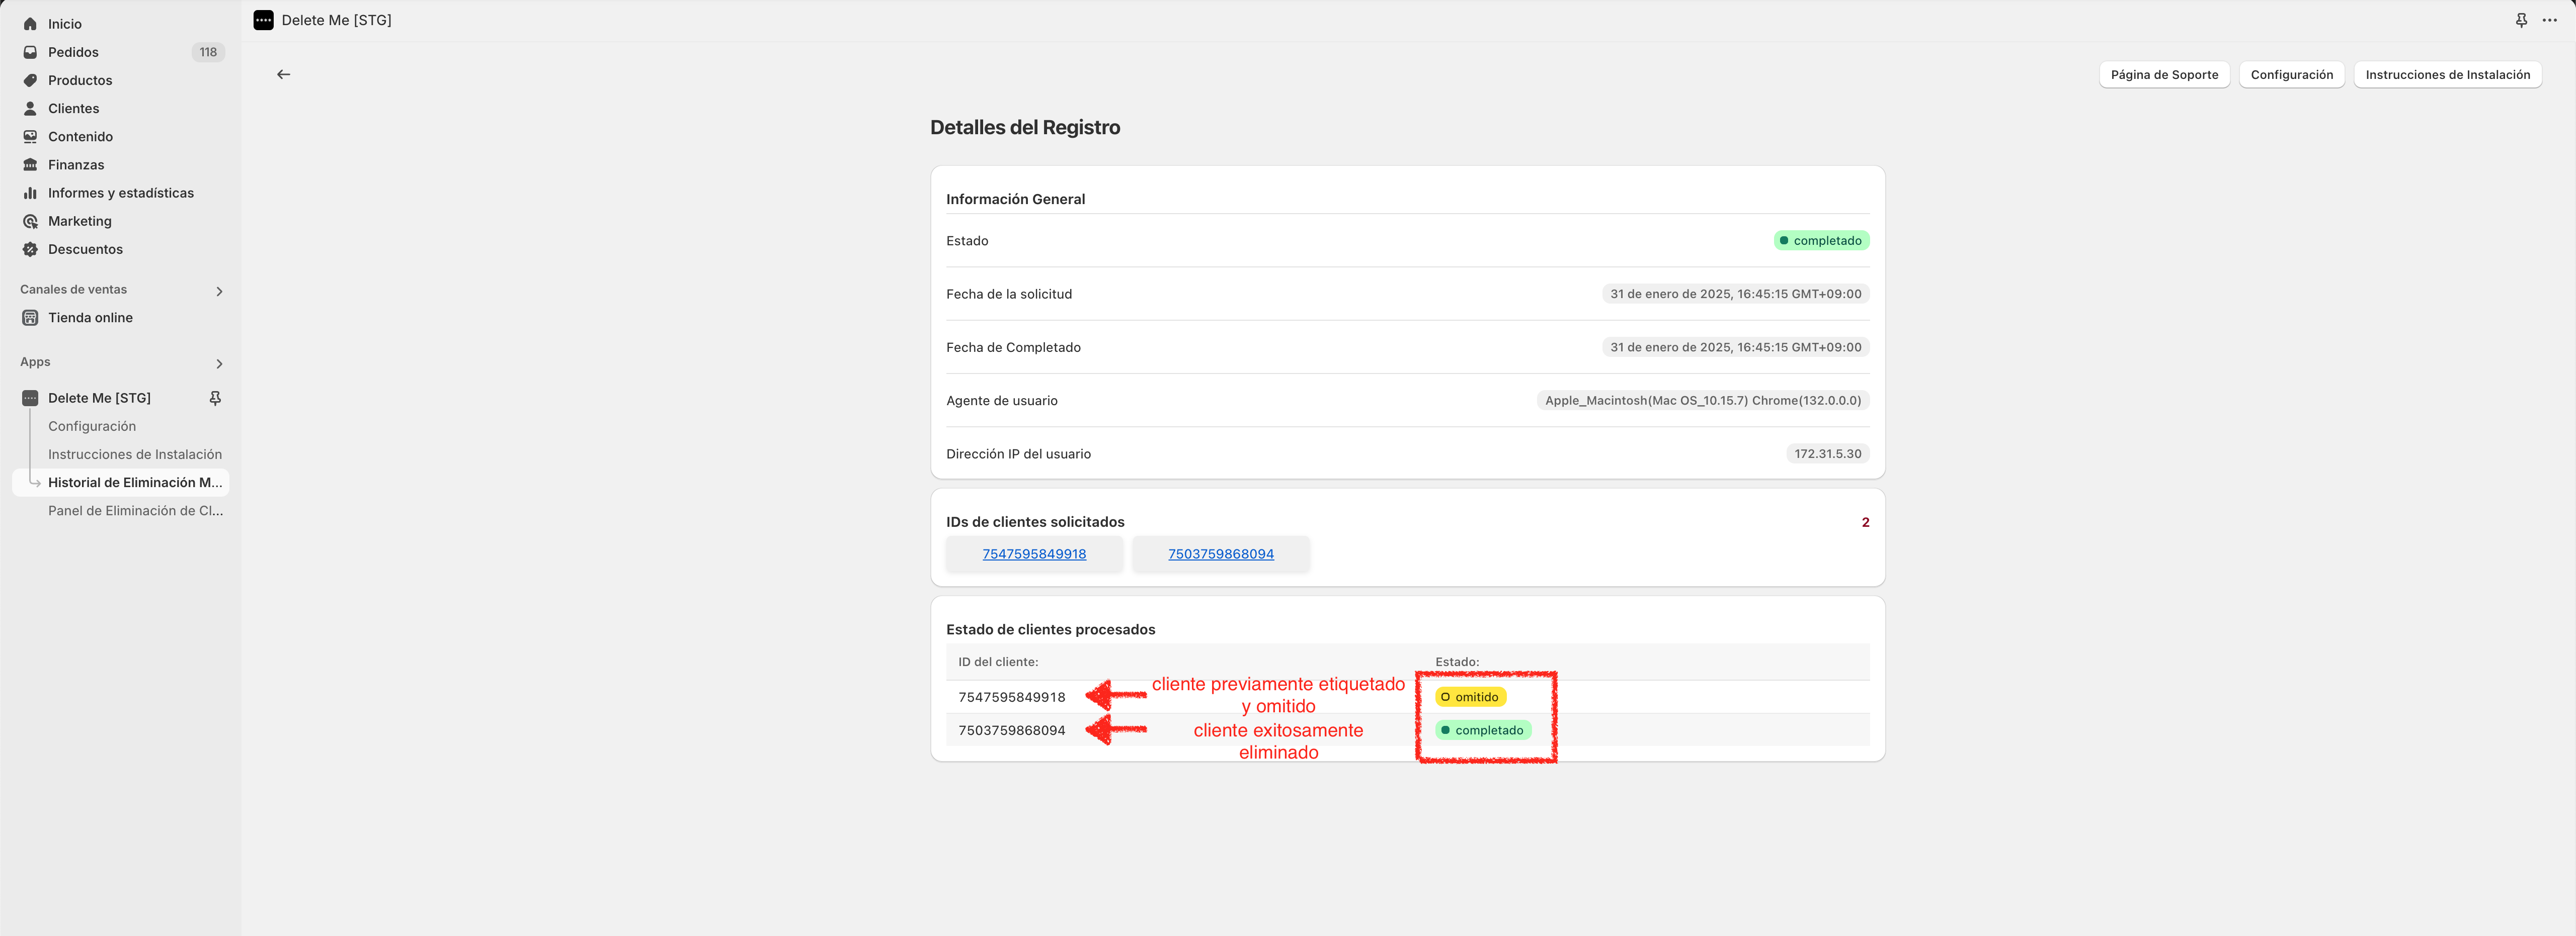
Task: Open the three-dot more options menu
Action: tap(2549, 20)
